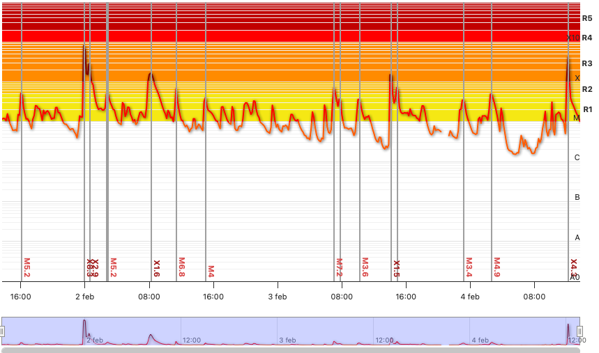Click the '4 feb' date label on the main x-axis
The width and height of the screenshot is (599, 353).
coord(470,297)
